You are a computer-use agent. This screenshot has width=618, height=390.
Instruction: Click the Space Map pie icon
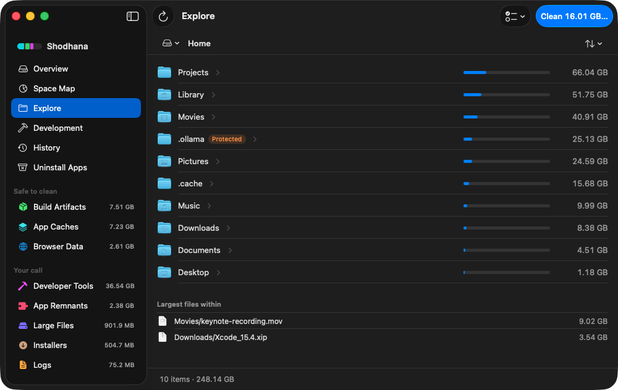click(23, 88)
